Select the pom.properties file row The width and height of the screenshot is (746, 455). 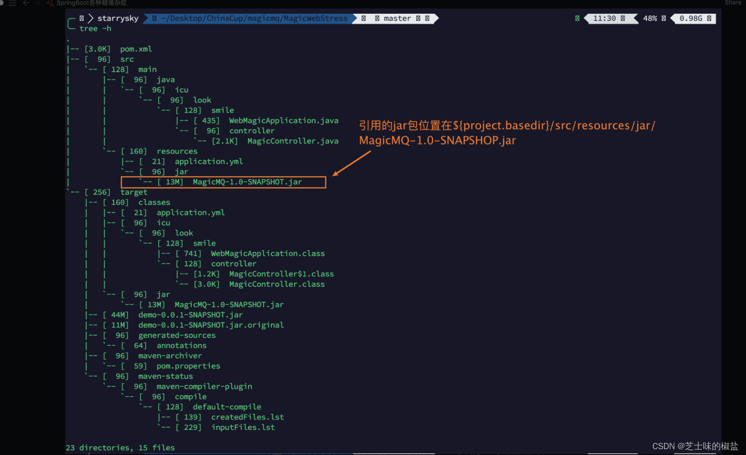161,366
